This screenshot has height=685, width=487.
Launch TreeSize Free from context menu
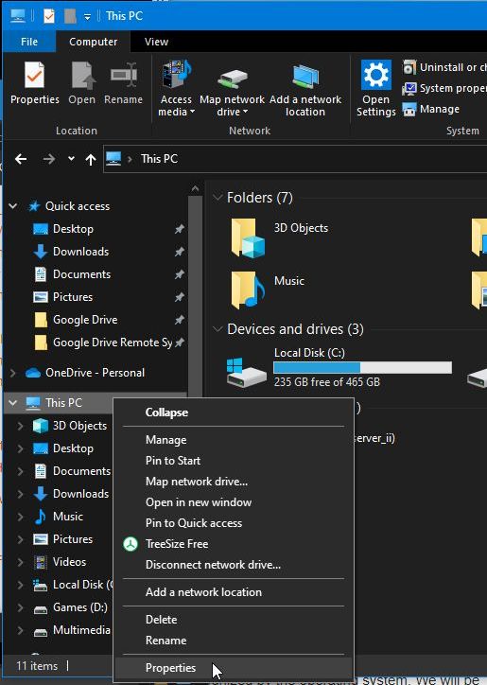point(234,544)
